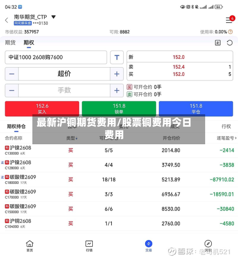Refresh using the circular arrow icon

[229, 43]
